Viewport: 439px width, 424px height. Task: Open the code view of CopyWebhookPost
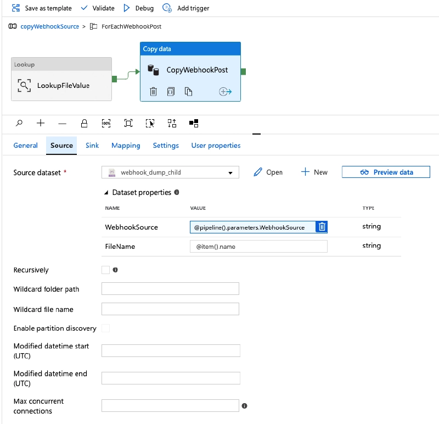coord(171,91)
